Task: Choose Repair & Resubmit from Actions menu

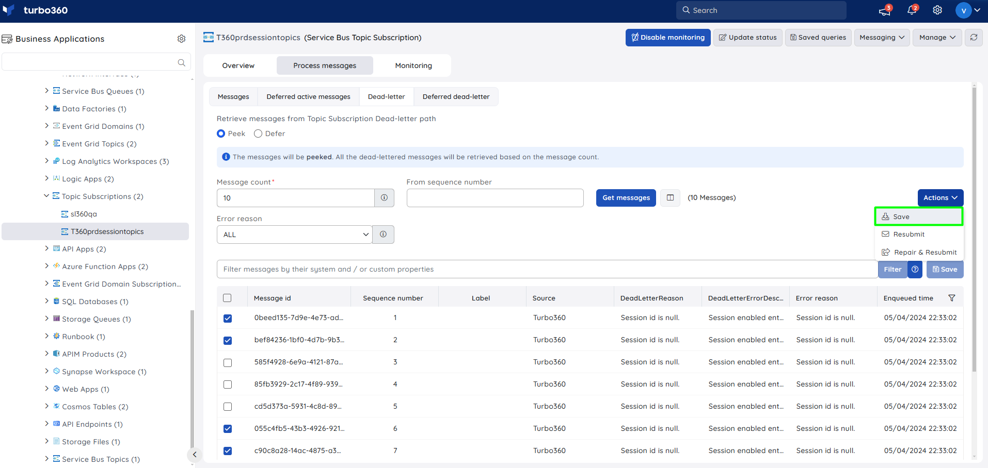Action: coord(919,252)
